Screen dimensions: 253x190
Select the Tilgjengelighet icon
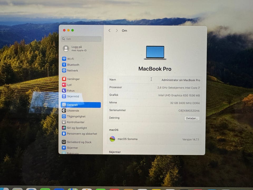point(64,116)
